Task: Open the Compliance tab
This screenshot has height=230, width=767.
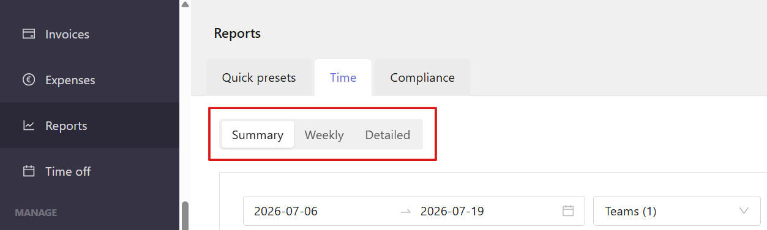Action: point(422,77)
